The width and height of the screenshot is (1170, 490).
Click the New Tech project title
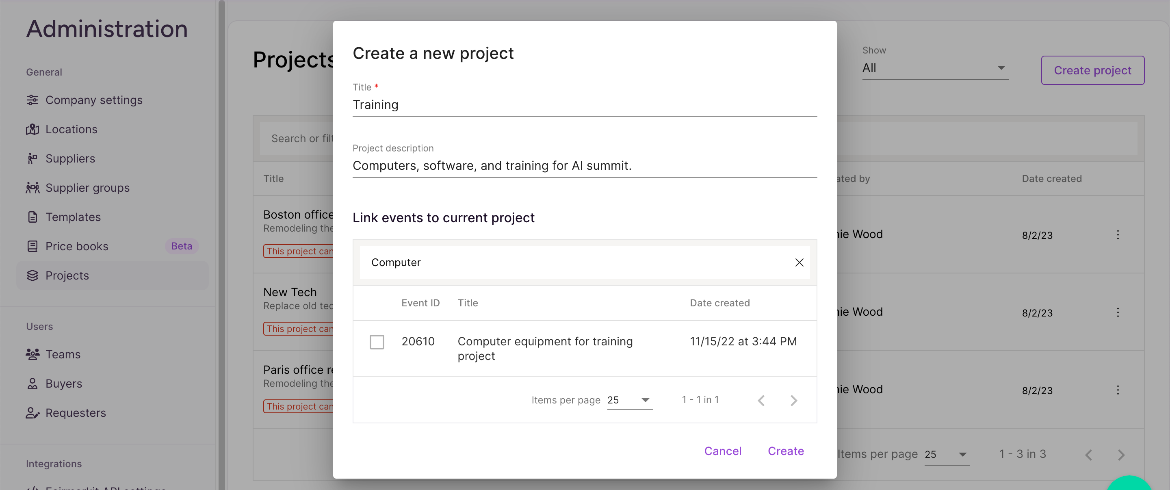point(290,292)
